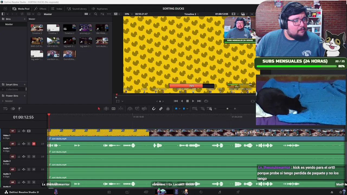The width and height of the screenshot is (347, 195).
Task: Click the Replace Clip tool
Action: pos(144,109)
